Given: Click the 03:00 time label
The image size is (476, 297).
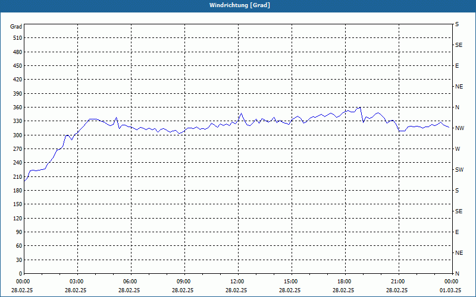Looking at the screenshot, I should pyautogui.click(x=77, y=282).
